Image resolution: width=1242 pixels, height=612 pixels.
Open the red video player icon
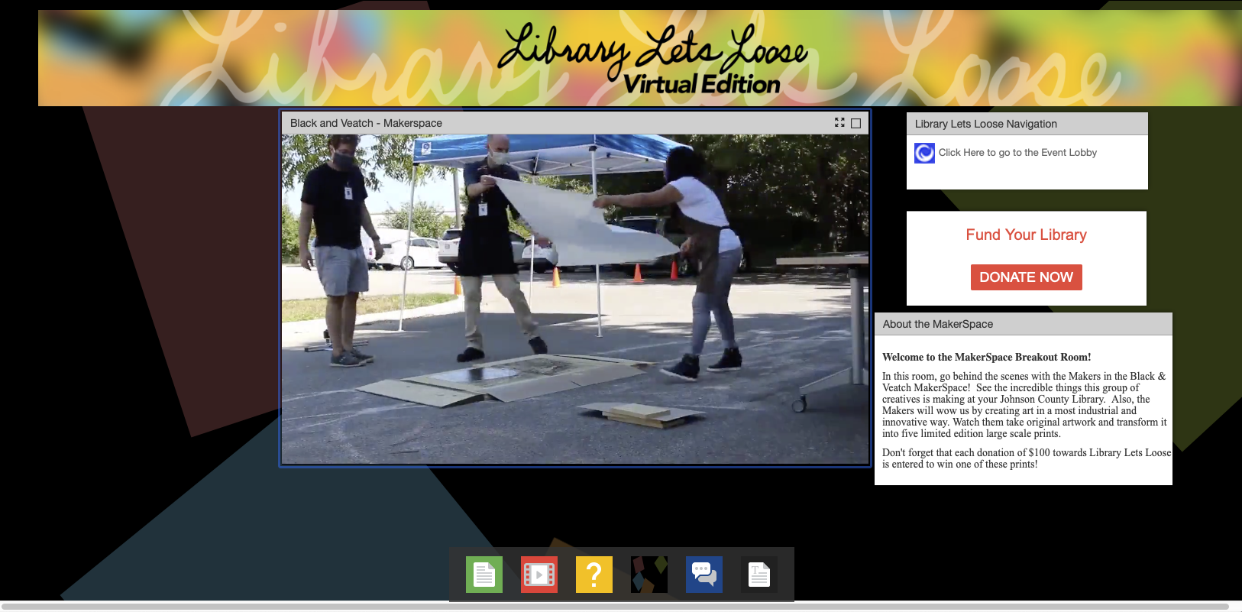coord(539,575)
